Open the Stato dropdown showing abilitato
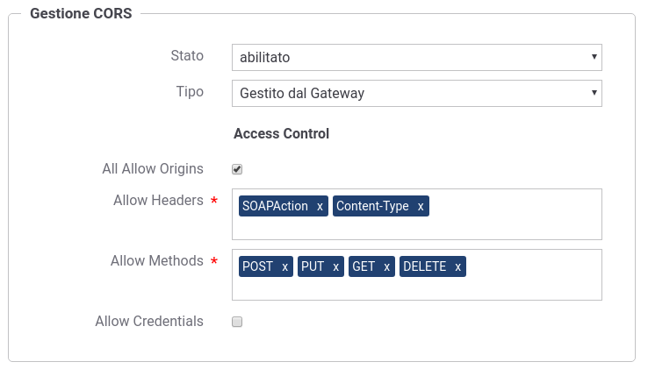The height and width of the screenshot is (369, 648). pyautogui.click(x=416, y=57)
